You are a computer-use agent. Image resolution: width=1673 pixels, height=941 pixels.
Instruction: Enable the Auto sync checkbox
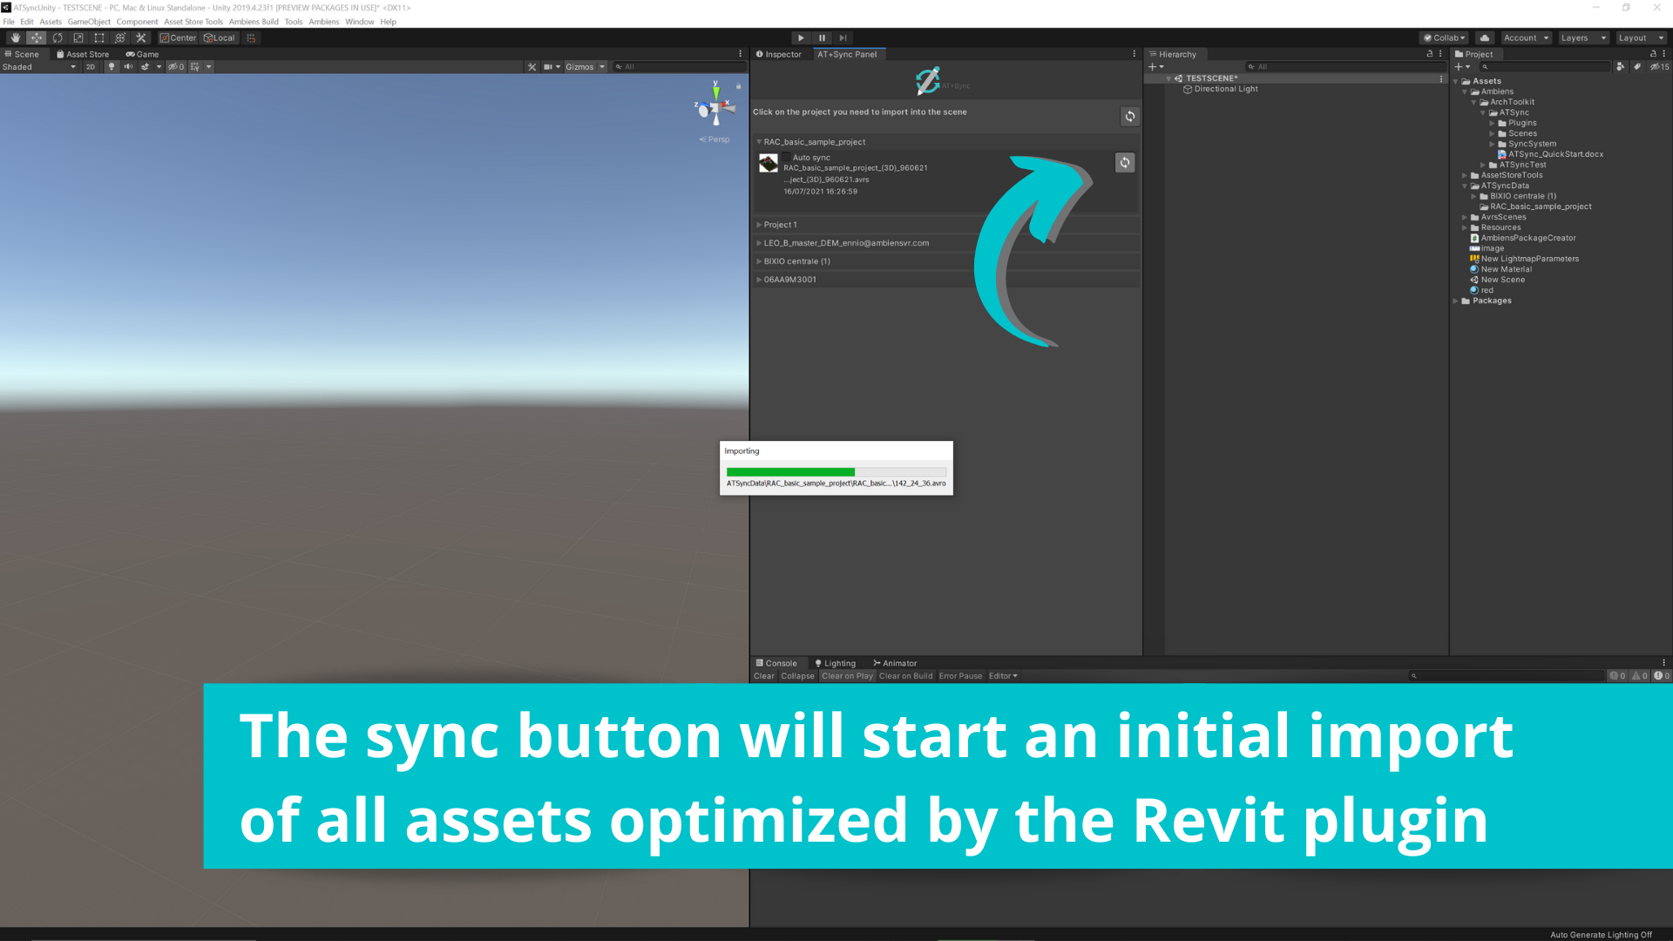786,158
